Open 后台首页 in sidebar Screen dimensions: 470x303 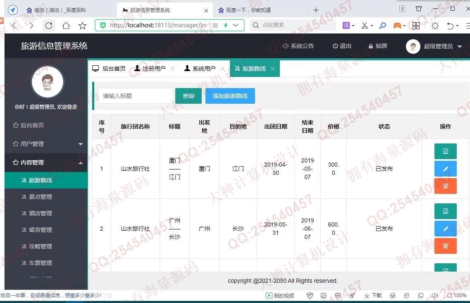(46, 125)
